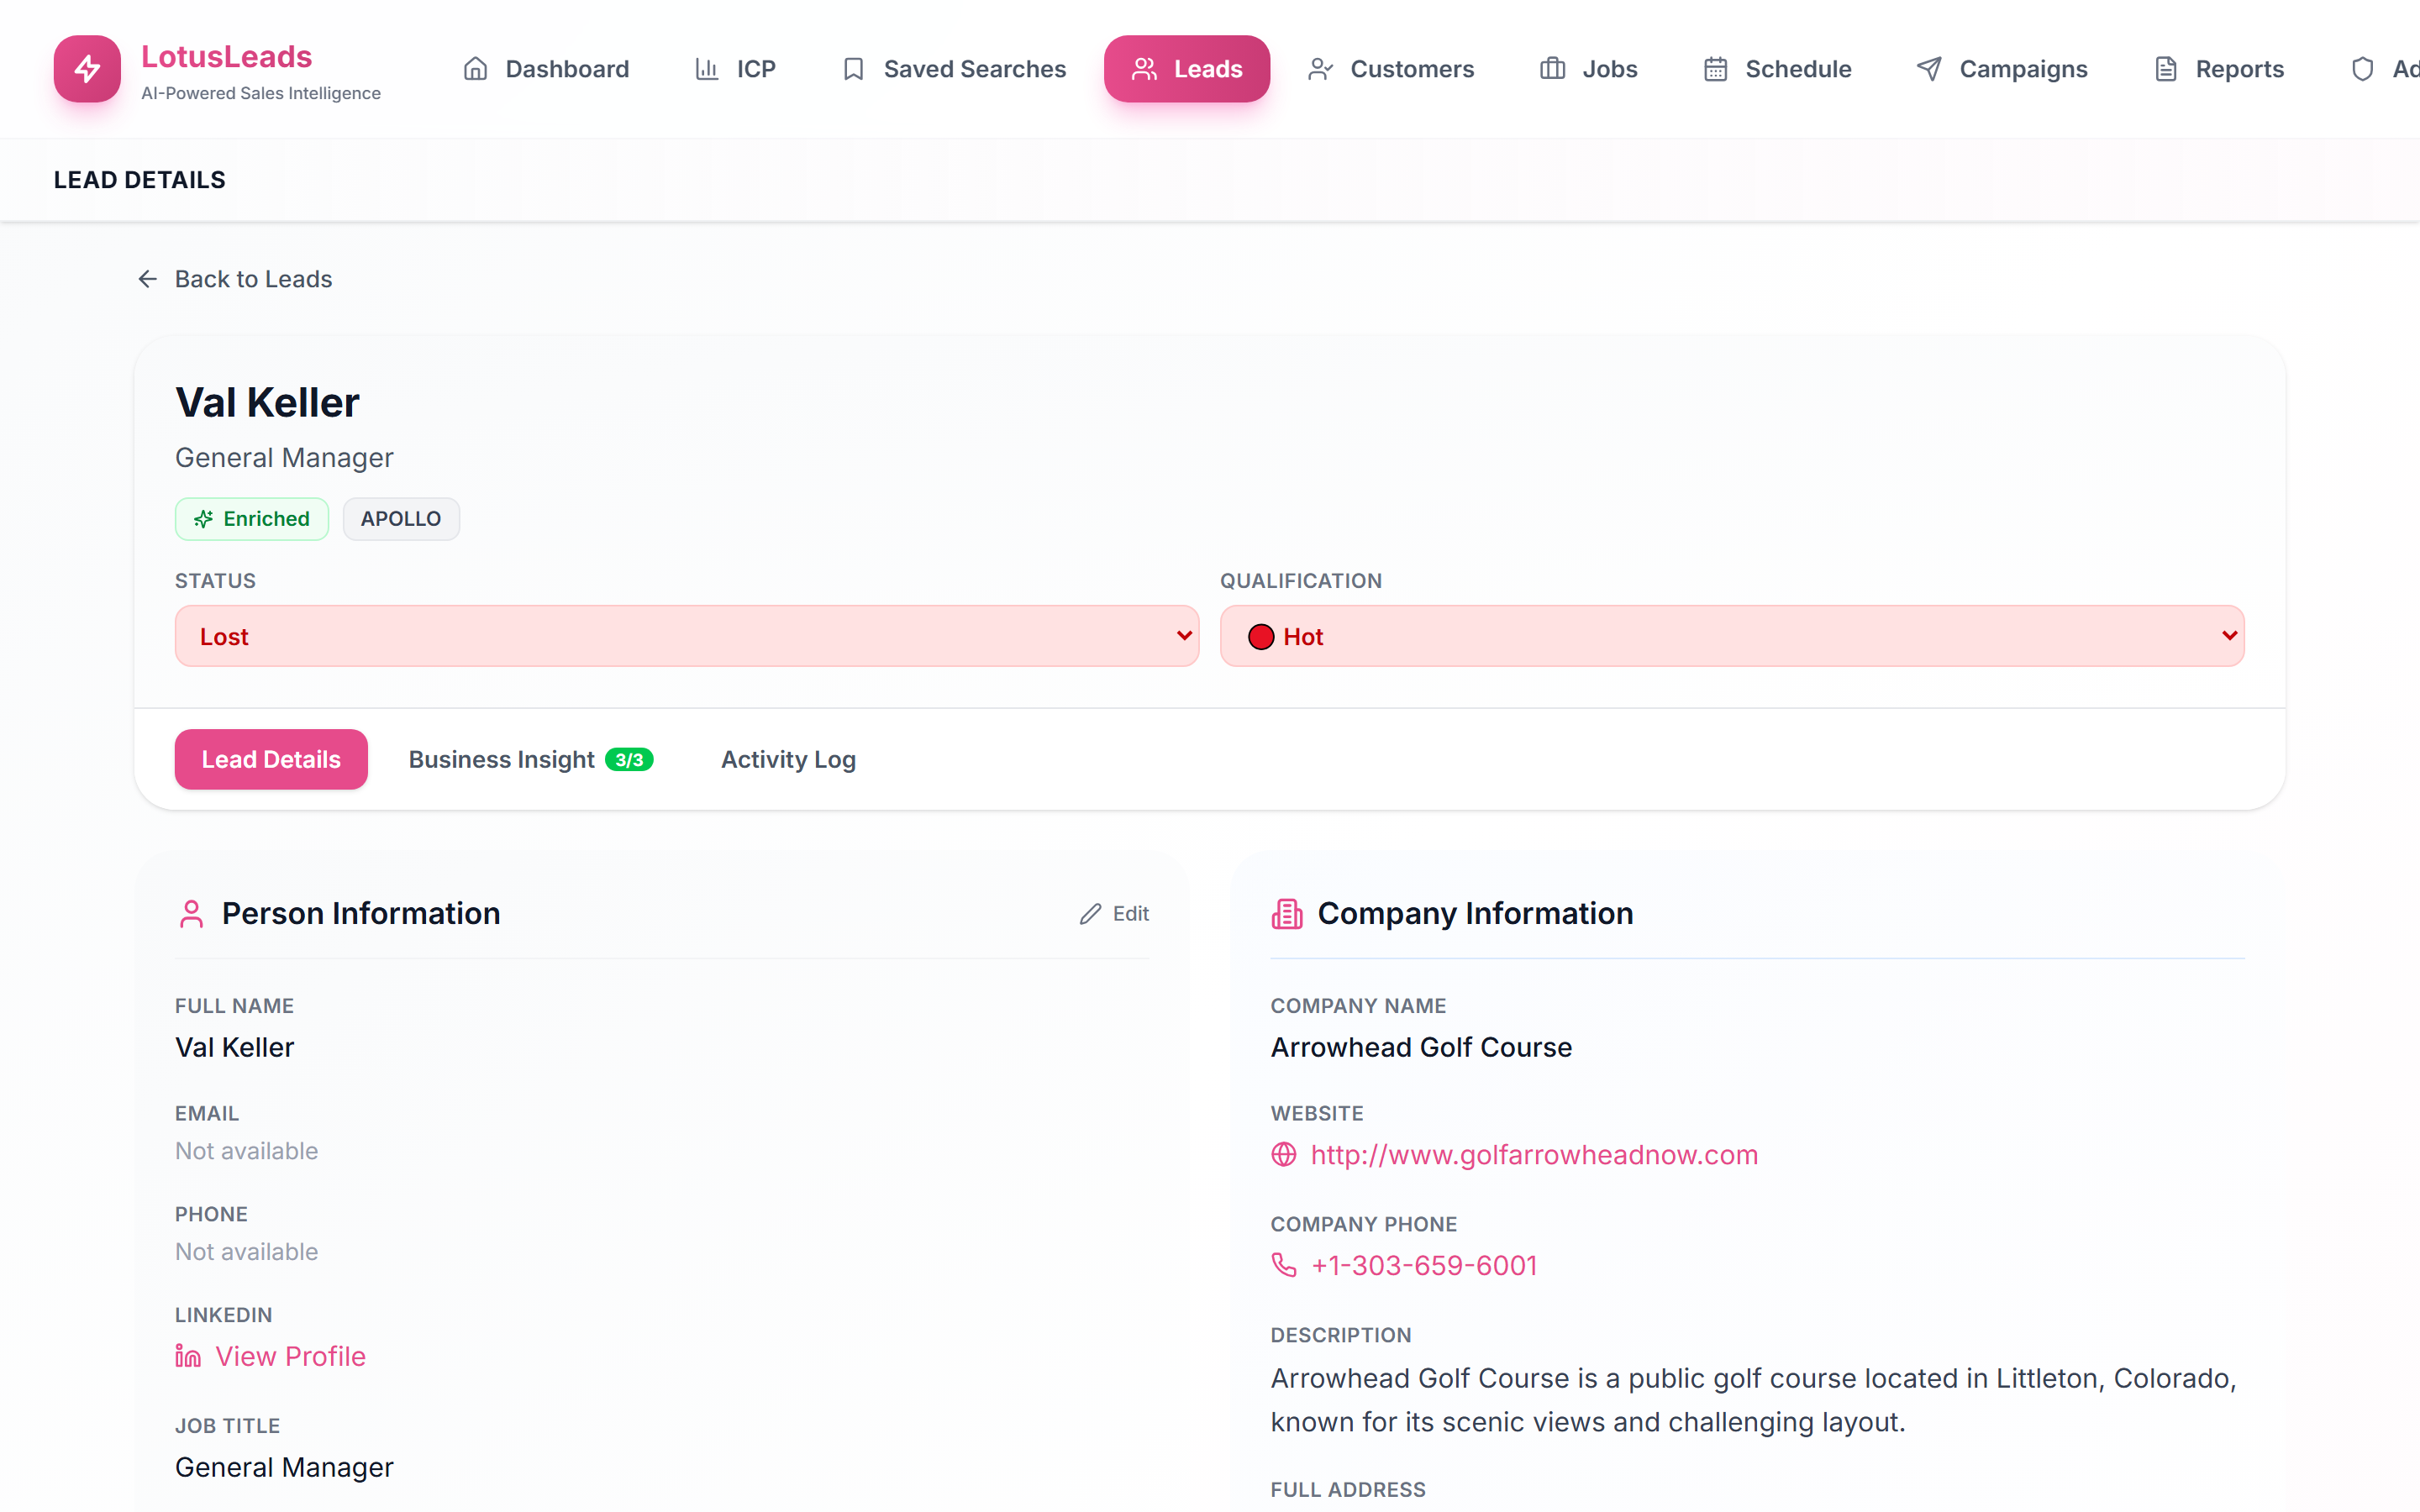This screenshot has height=1512, width=2420.
Task: Click the back arrow icon
Action: click(148, 279)
